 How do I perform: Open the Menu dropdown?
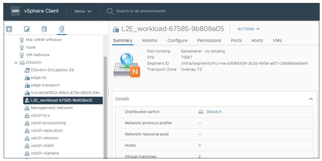click(83, 11)
